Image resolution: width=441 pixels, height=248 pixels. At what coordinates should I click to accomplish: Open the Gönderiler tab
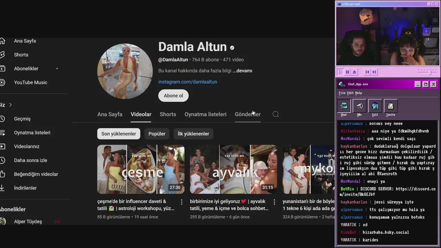coord(248,114)
